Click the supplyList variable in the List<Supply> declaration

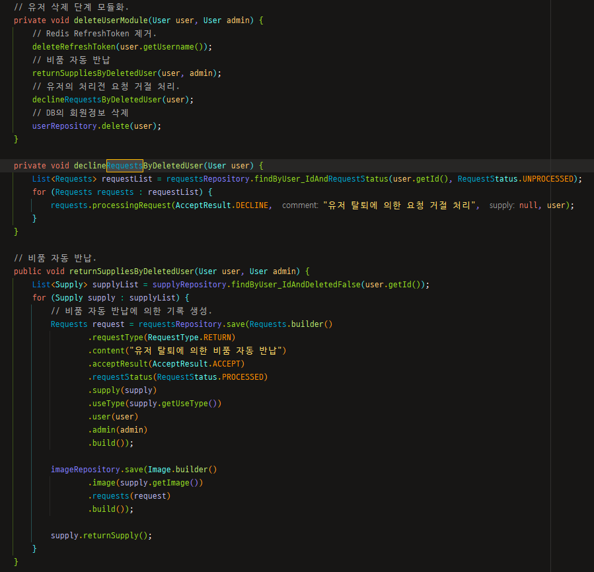pyautogui.click(x=115, y=285)
